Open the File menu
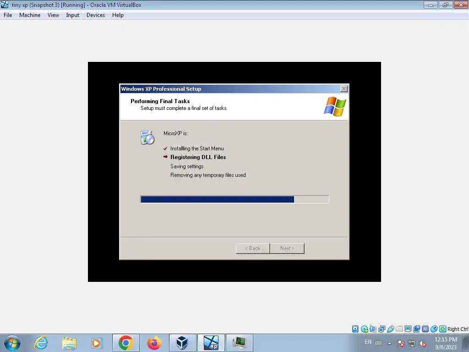This screenshot has width=469, height=352. pos(8,15)
